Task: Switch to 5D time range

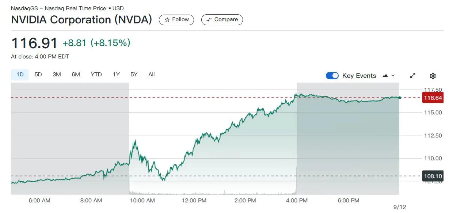Action: (38, 75)
